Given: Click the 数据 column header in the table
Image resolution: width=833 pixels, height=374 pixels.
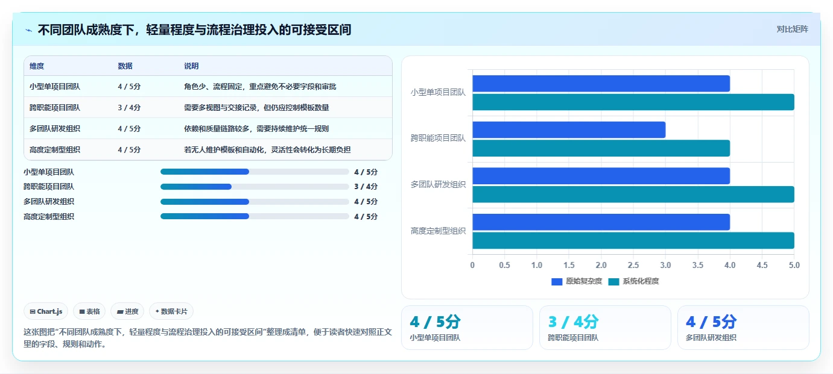Looking at the screenshot, I should (x=125, y=66).
